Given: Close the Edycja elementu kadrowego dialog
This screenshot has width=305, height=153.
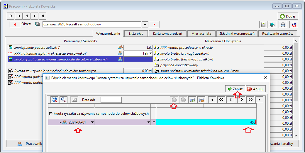Looking at the screenshot, I should pyautogui.click(x=265, y=78).
